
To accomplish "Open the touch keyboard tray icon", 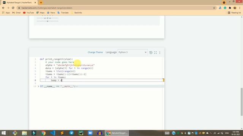I will pos(167,133).
